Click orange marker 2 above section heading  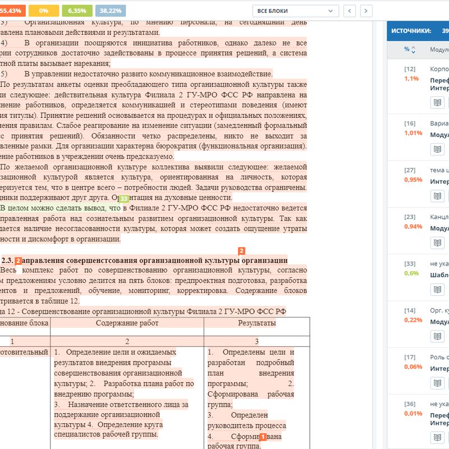point(241,251)
